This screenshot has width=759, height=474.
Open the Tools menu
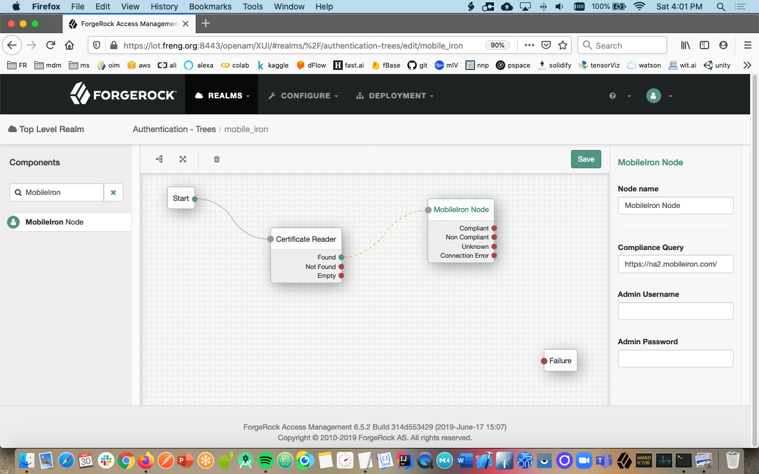pos(253,7)
